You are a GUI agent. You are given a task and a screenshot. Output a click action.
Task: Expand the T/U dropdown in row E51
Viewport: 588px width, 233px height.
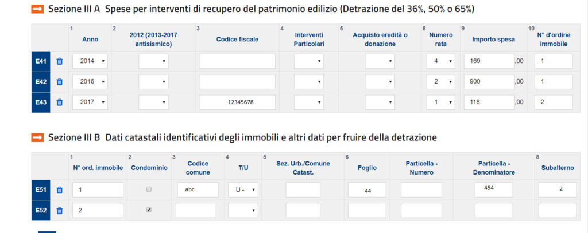point(243,190)
